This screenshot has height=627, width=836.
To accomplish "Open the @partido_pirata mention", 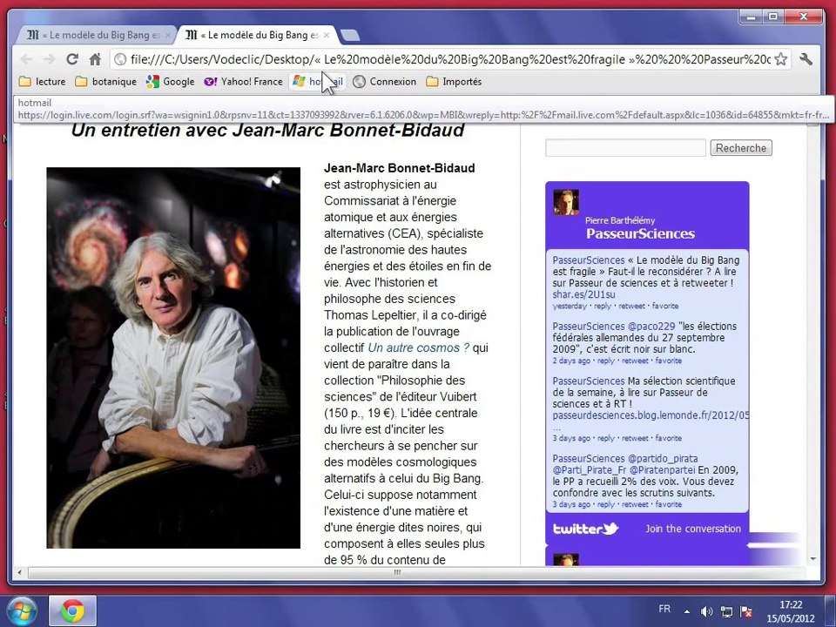I will [662, 459].
